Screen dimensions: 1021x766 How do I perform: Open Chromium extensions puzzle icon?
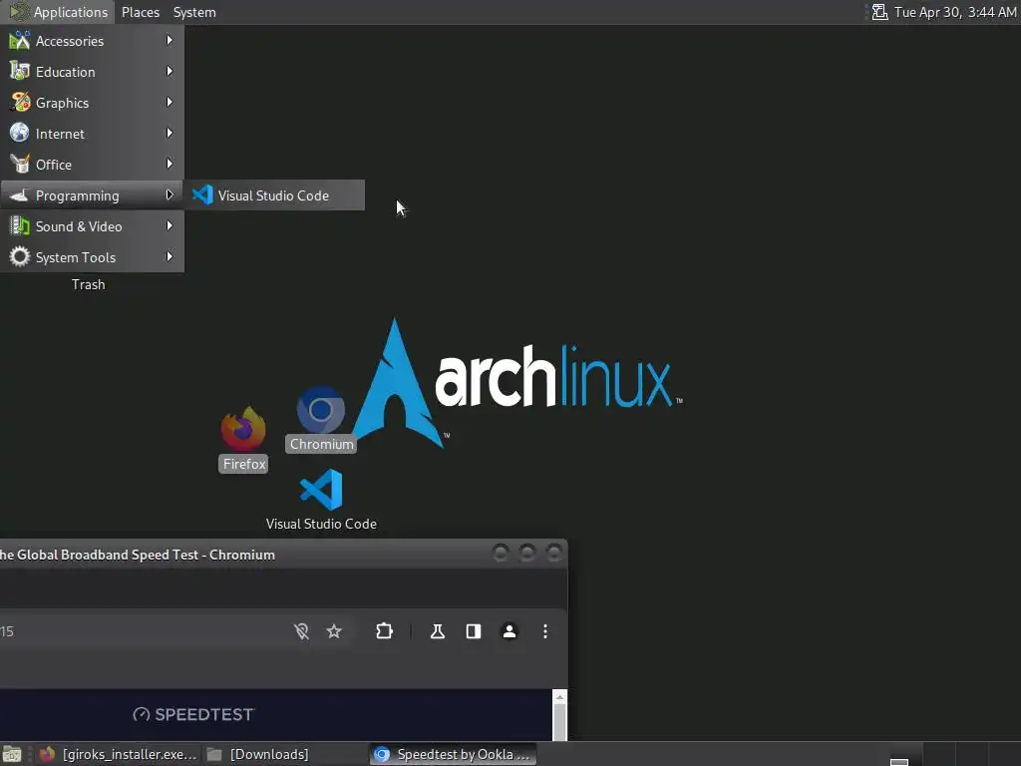click(x=384, y=631)
